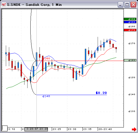The width and height of the screenshot is (138, 133).
Task: Click the red chart app icon in title bar
Action: (x=4, y=4)
